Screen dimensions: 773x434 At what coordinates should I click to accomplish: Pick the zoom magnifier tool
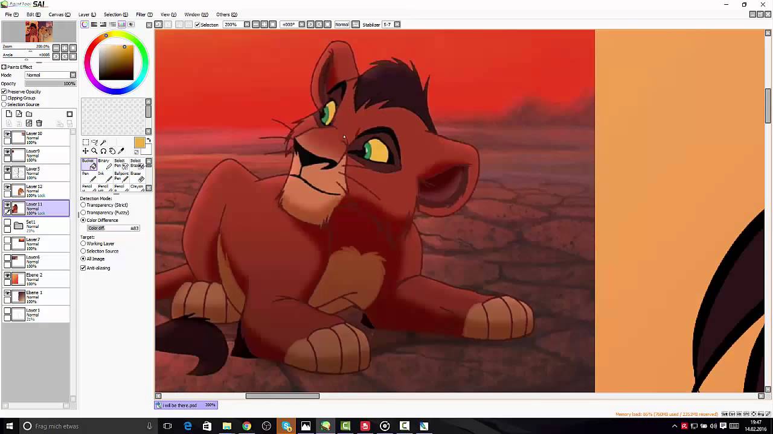pyautogui.click(x=94, y=151)
